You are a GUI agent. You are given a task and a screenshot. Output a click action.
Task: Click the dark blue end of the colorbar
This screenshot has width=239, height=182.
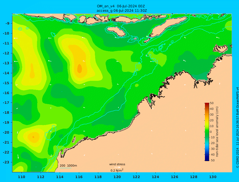click(207, 160)
